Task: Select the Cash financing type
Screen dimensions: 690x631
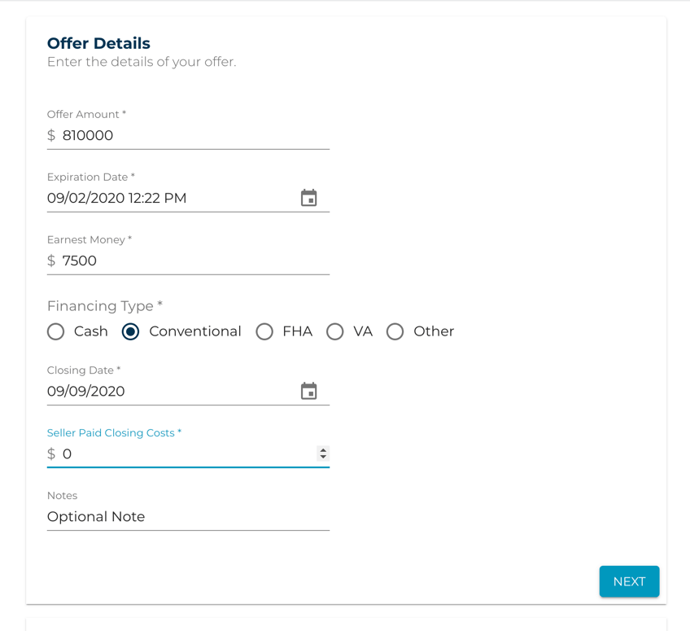Action: 55,331
